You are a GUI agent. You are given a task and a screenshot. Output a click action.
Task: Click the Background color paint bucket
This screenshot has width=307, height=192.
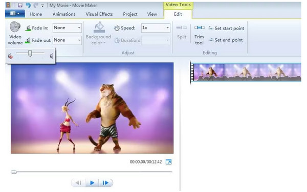click(x=99, y=27)
